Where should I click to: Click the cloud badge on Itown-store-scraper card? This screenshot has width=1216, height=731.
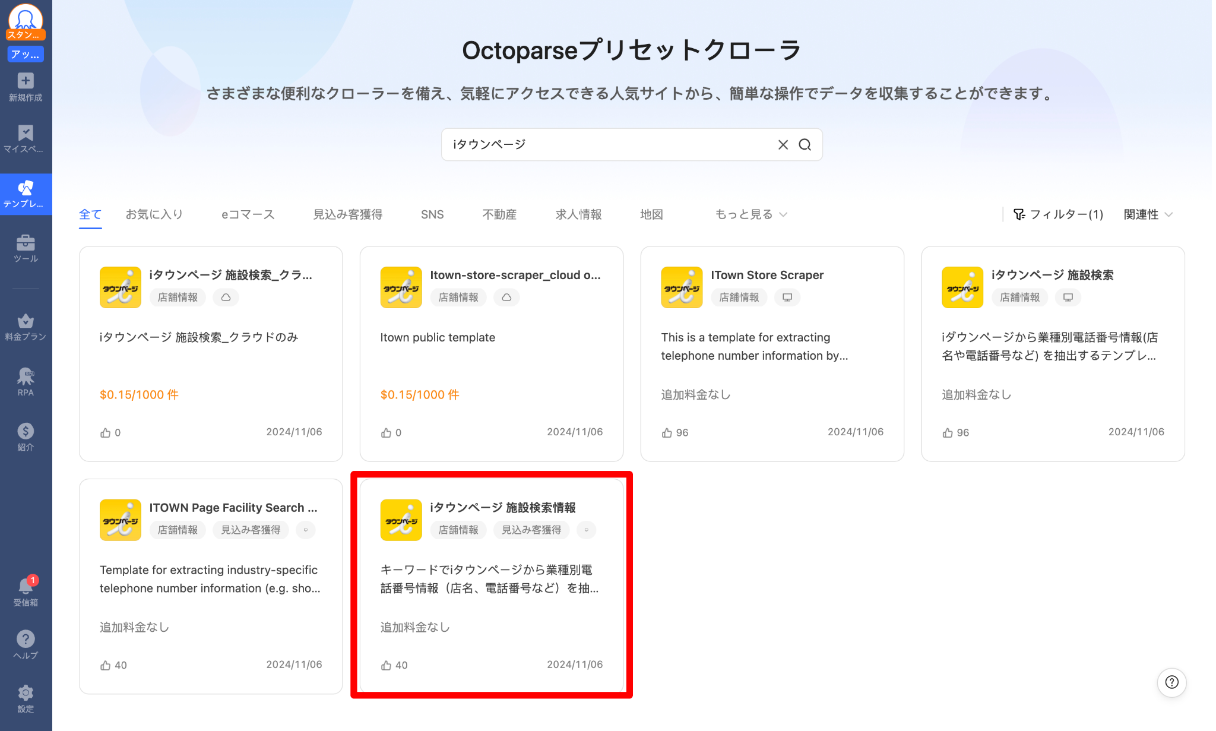coord(506,298)
